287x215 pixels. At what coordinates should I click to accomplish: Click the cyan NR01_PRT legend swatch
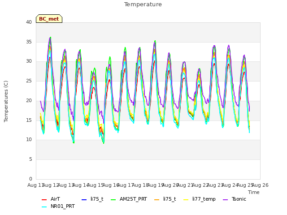click(44, 206)
